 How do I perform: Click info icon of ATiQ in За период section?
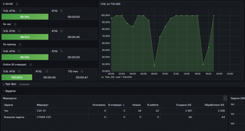click(61, 51)
